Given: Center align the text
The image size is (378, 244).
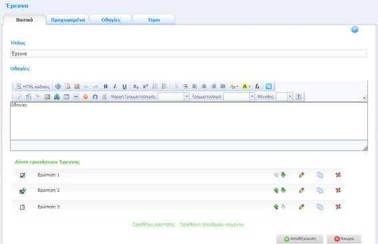Looking at the screenshot, I should [x=204, y=86].
